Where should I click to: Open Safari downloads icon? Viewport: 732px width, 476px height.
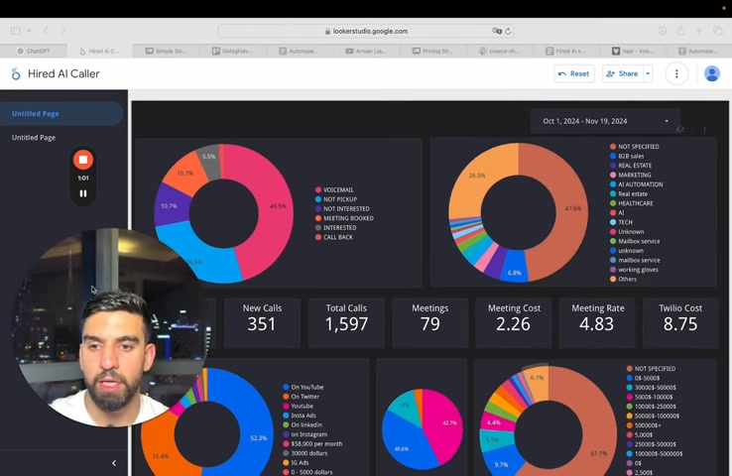click(x=662, y=31)
